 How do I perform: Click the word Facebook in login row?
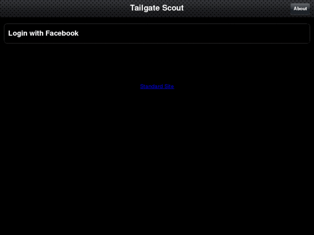pyautogui.click(x=62, y=33)
